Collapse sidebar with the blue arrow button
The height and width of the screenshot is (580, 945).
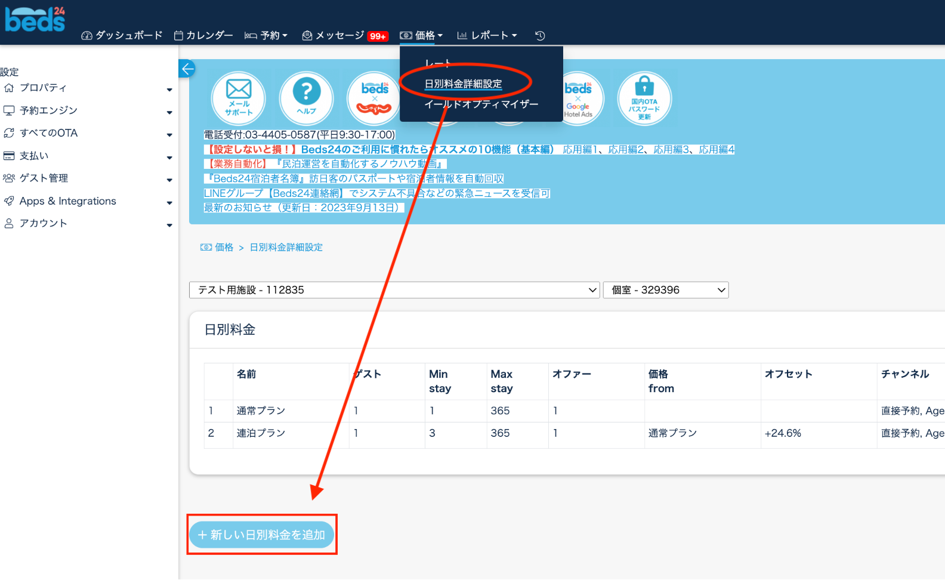pos(187,69)
